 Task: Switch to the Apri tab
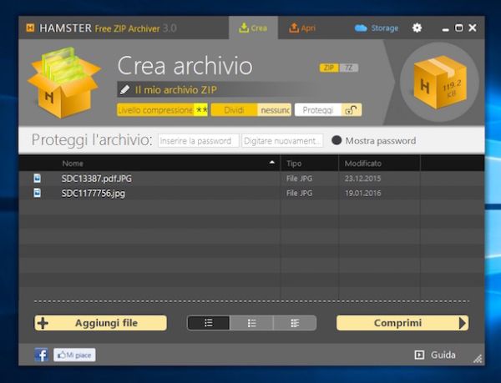[302, 28]
